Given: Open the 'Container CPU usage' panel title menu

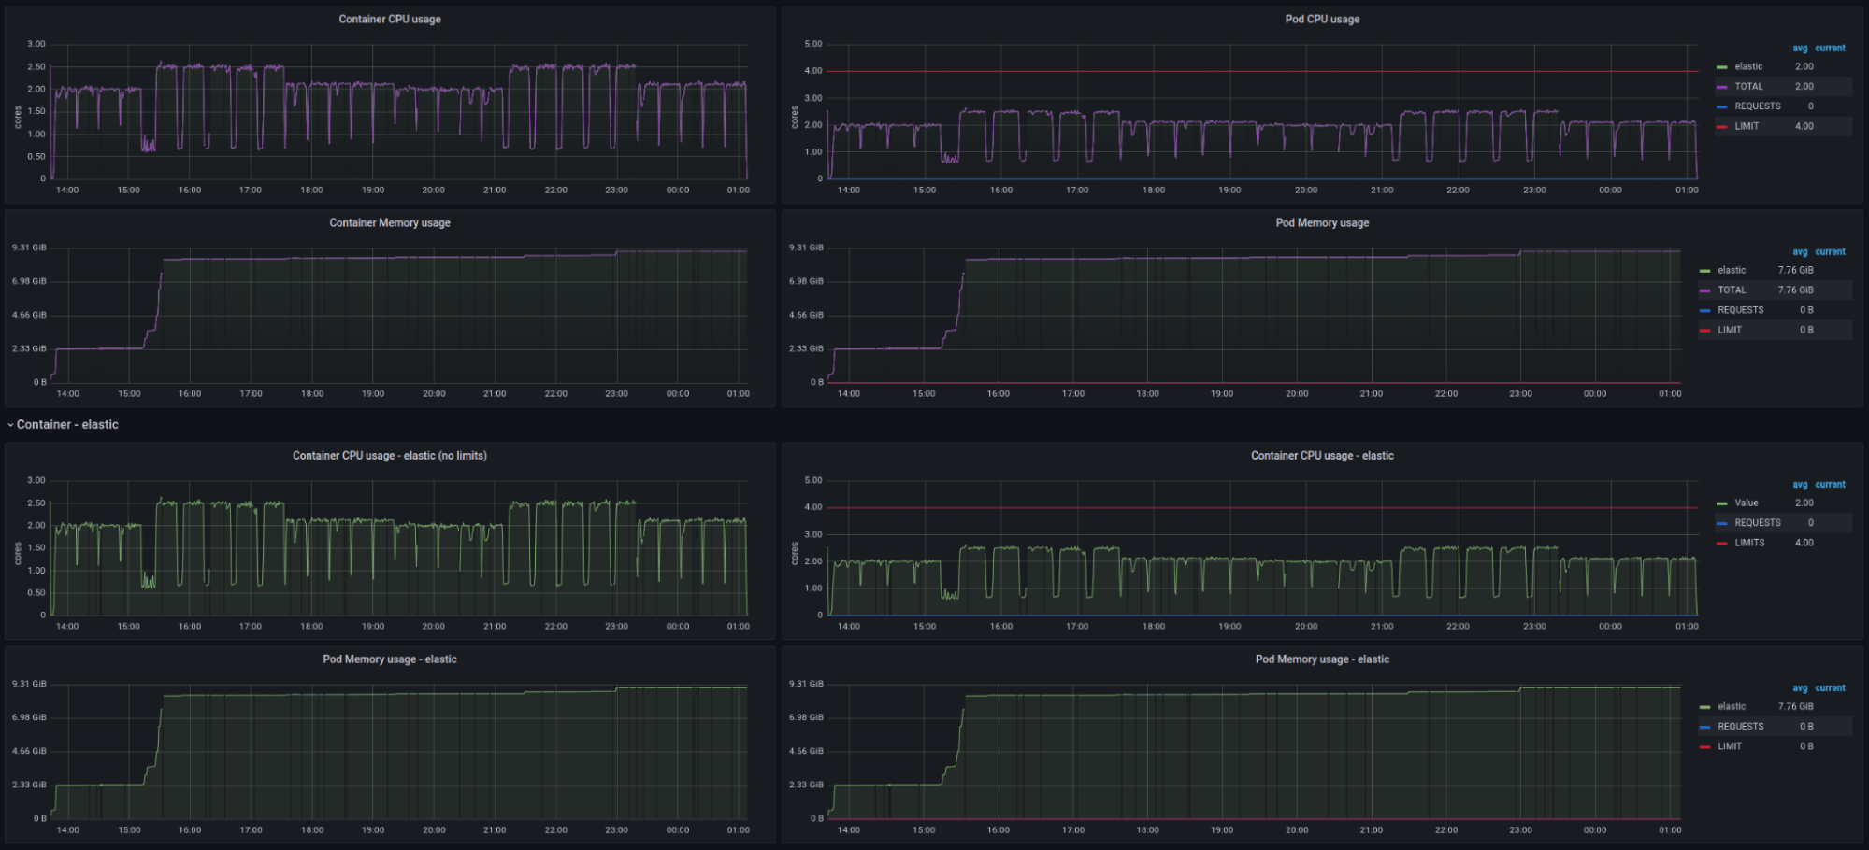Looking at the screenshot, I should tap(390, 20).
